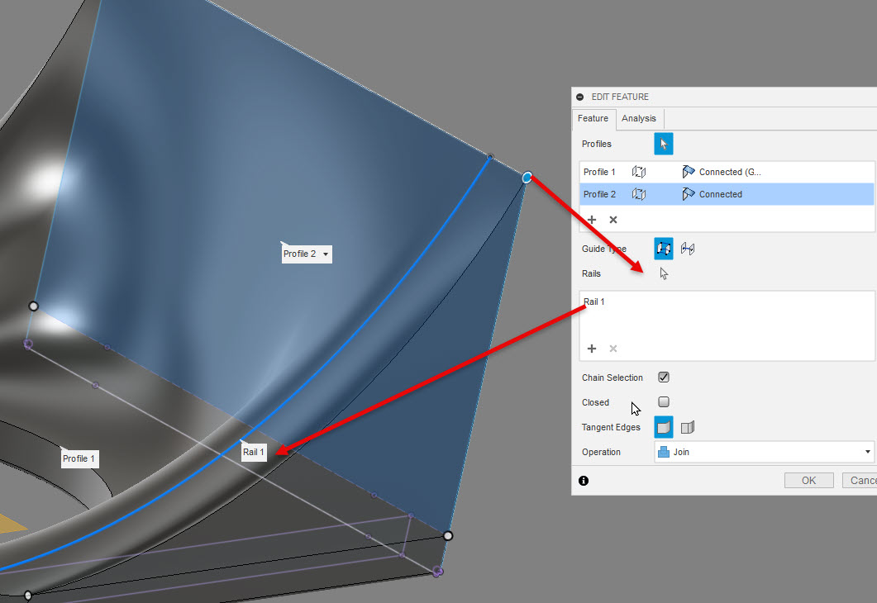Click the info icon in dialog footer
The height and width of the screenshot is (603, 877).
(584, 480)
